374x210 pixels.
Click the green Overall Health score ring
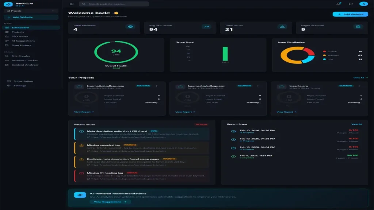[x=116, y=52]
